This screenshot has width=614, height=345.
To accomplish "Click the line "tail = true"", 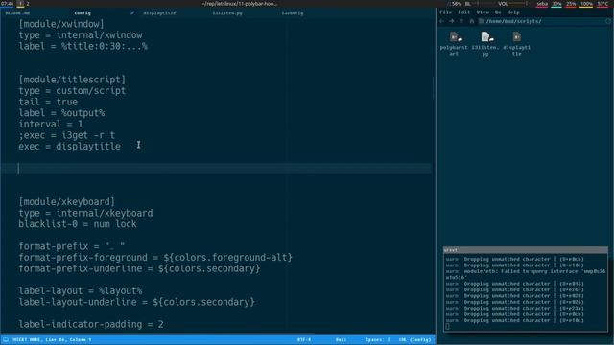I will pyautogui.click(x=48, y=102).
